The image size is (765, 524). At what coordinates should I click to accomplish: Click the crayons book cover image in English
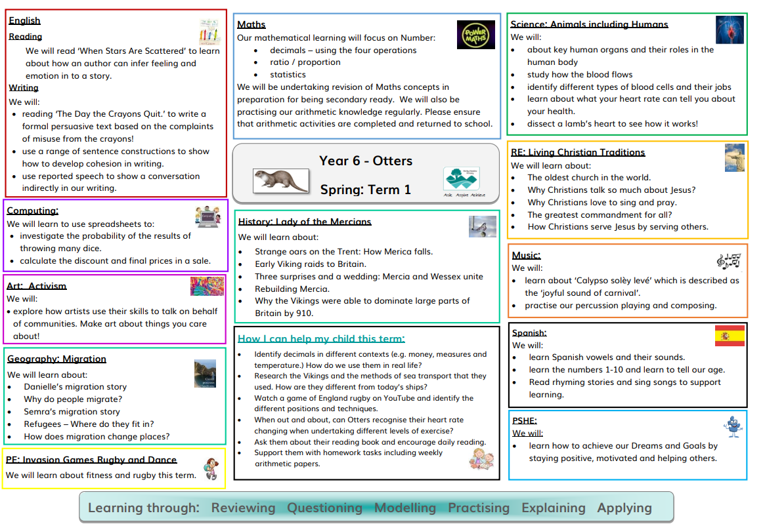coord(210,32)
